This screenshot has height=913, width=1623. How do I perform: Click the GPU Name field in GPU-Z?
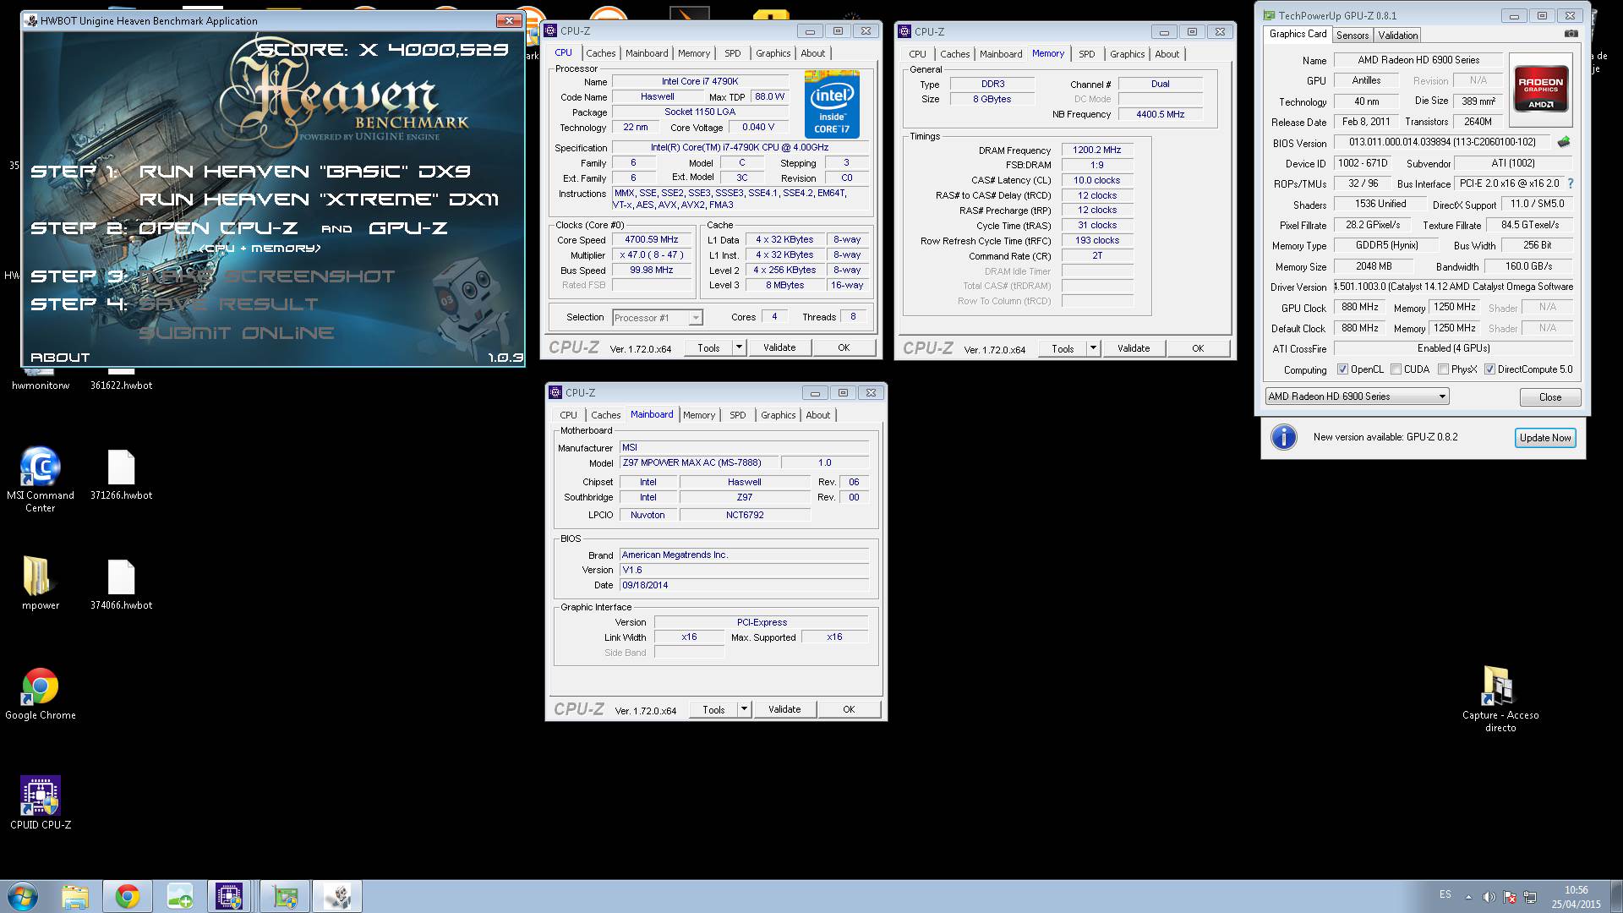1418,60
